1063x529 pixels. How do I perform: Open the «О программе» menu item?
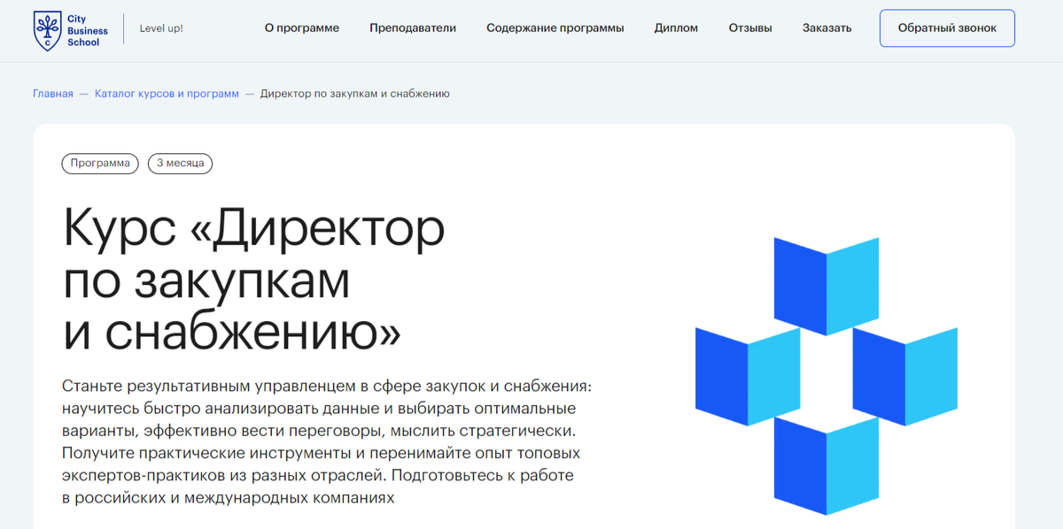(x=302, y=28)
